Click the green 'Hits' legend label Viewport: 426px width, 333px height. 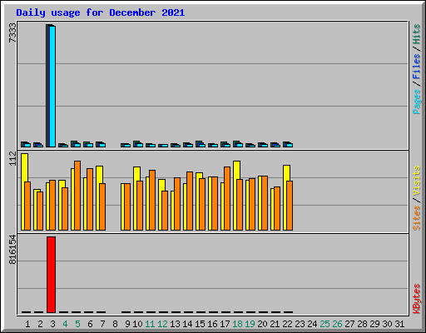[x=416, y=34]
